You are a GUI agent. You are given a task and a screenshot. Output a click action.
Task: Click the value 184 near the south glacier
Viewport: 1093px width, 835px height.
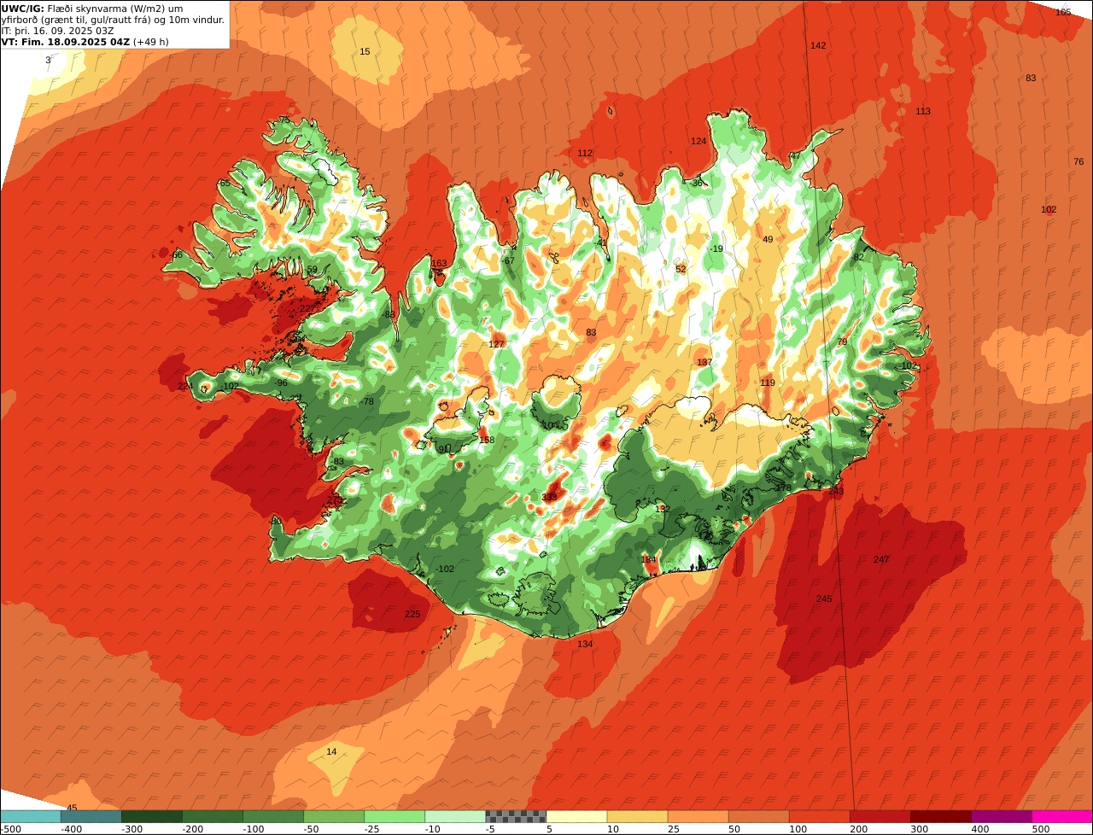tap(648, 560)
